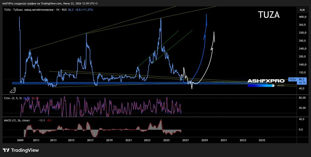Image resolution: width=311 pixels, height=157 pixels.
Task: Click the Стох. (3, 5, 3) indicator label
Action: tap(13, 98)
